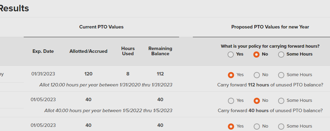Choose Some Hours for 112 hours row
330x131 pixels.
point(281,75)
